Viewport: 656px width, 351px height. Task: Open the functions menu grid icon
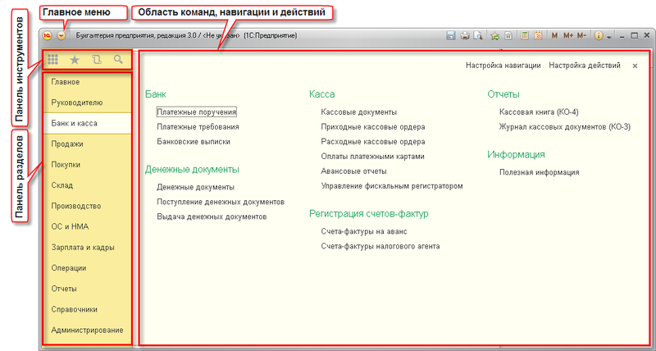pyautogui.click(x=53, y=60)
